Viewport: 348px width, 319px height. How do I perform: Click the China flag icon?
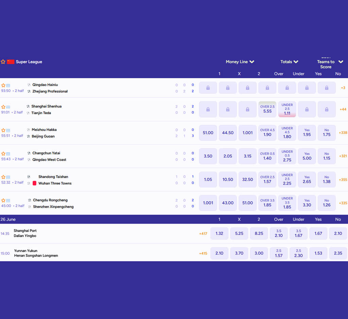(x=11, y=62)
